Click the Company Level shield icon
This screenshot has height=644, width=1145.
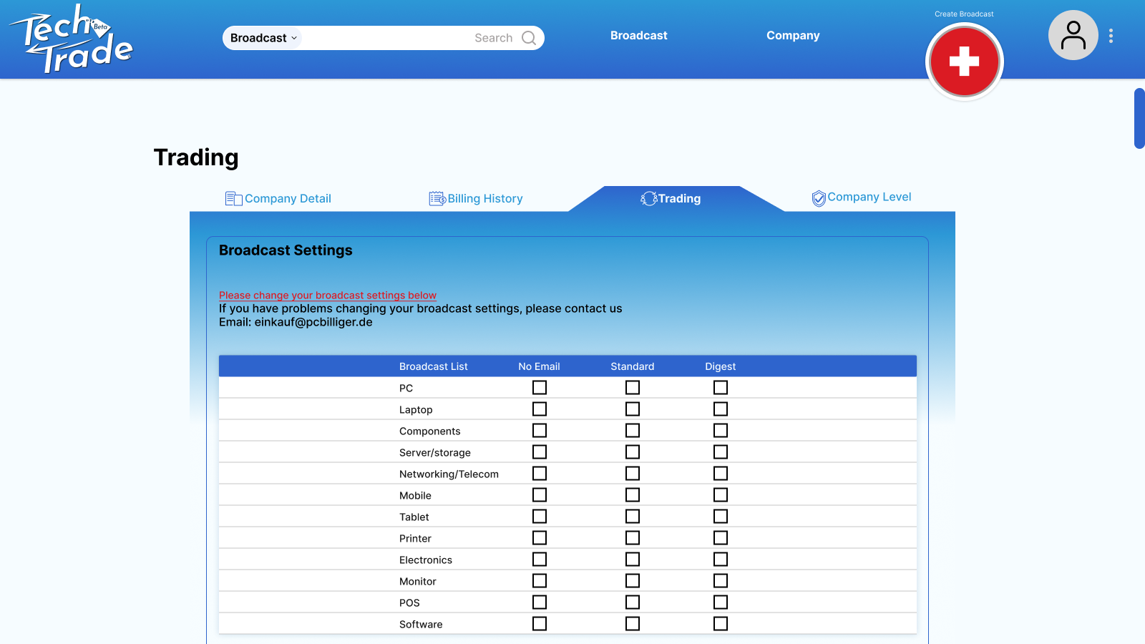pyautogui.click(x=819, y=198)
